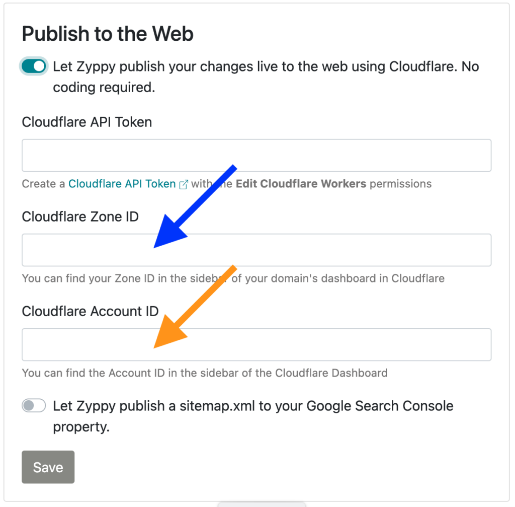Enable the sitemap.xml Google Search Console switch

click(34, 405)
